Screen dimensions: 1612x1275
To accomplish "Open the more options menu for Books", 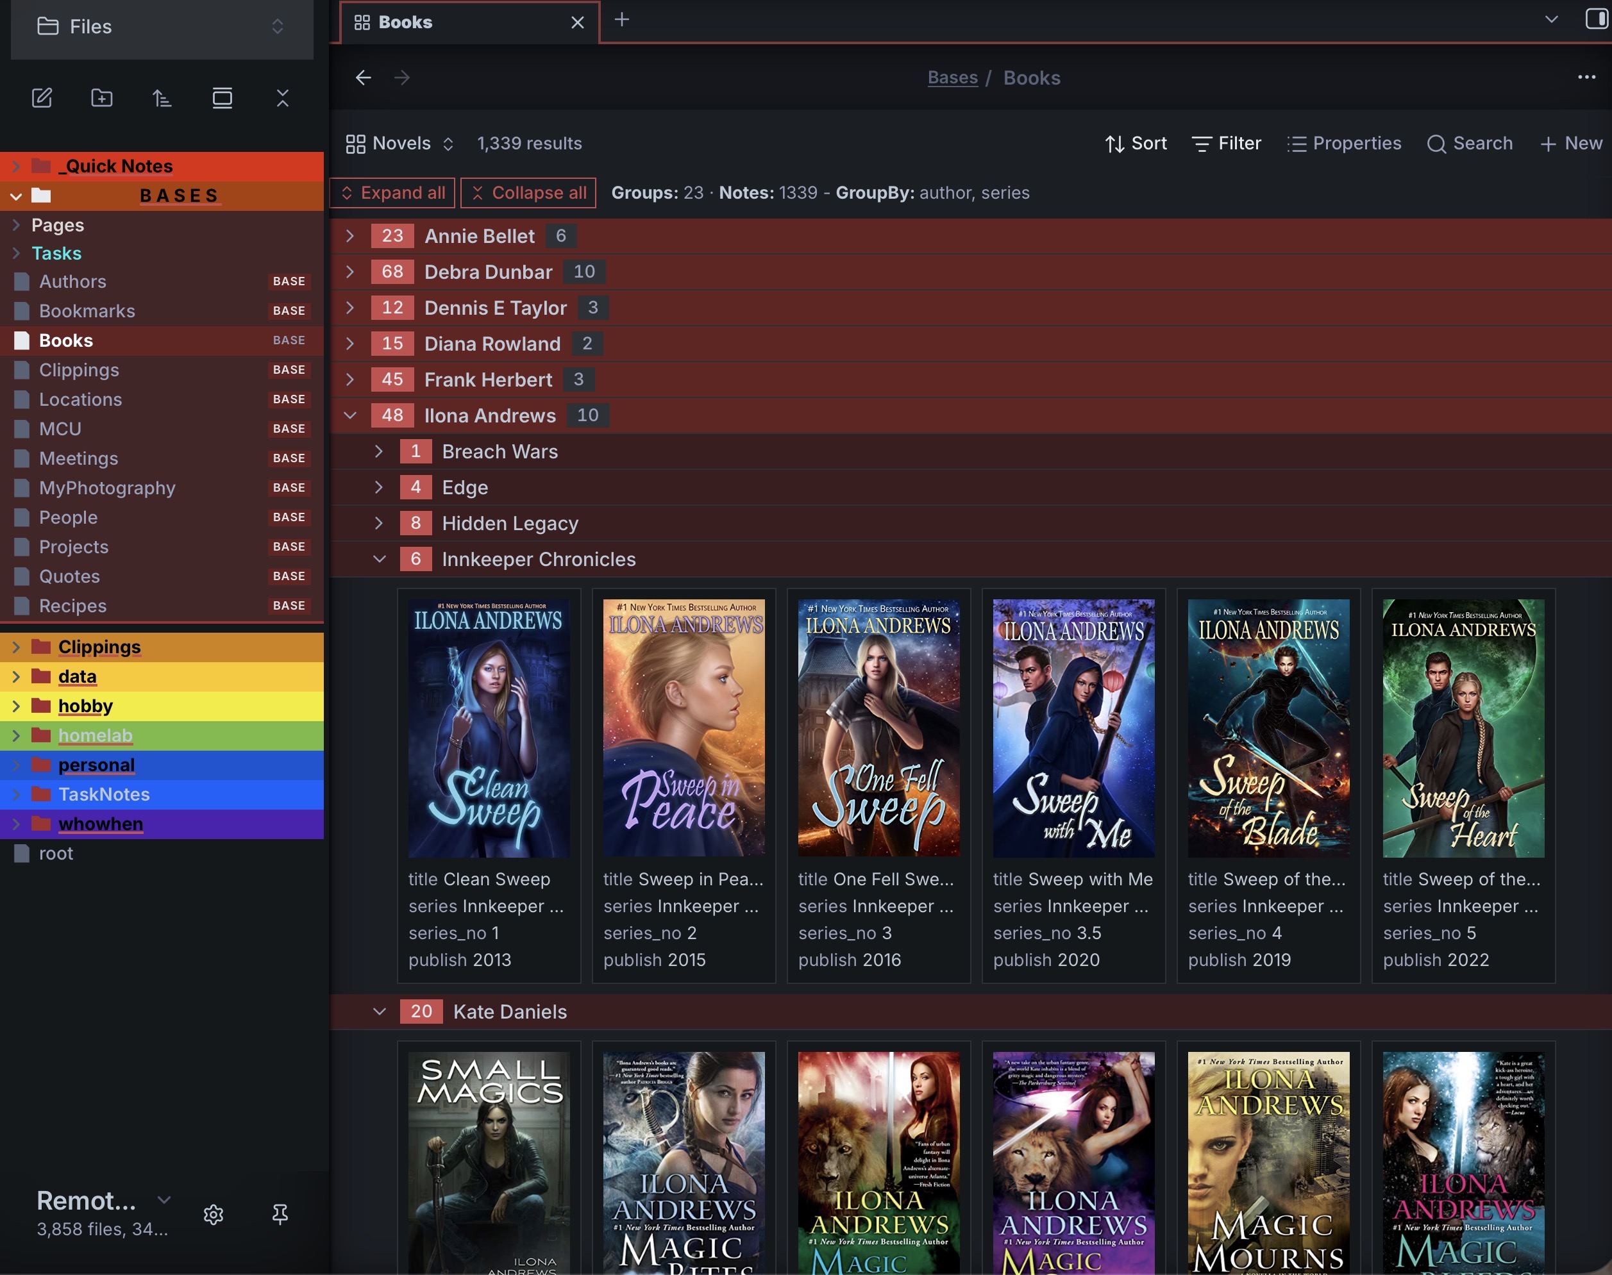I will point(1586,77).
